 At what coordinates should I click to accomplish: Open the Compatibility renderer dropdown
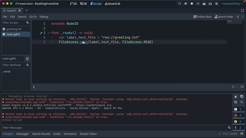[x=232, y=3]
